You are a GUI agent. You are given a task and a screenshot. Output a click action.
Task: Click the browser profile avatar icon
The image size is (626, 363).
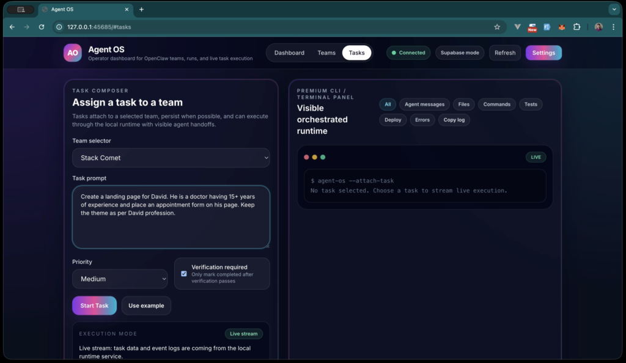coord(598,27)
